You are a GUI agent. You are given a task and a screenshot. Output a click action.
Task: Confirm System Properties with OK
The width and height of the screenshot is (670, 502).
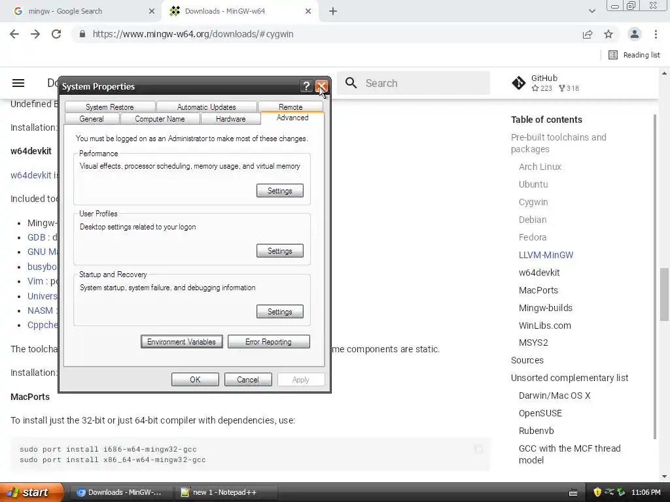(x=195, y=380)
